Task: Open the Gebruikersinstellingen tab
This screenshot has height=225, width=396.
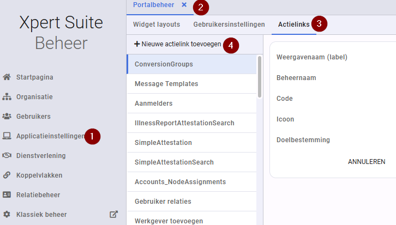Action: [x=229, y=24]
